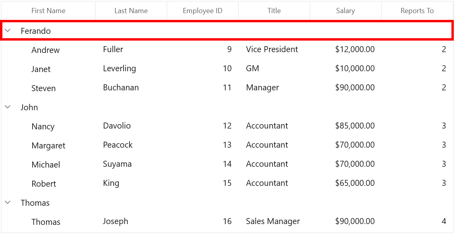Sort by Reports To column header
Screen dimensions: 455x234
coord(417,11)
